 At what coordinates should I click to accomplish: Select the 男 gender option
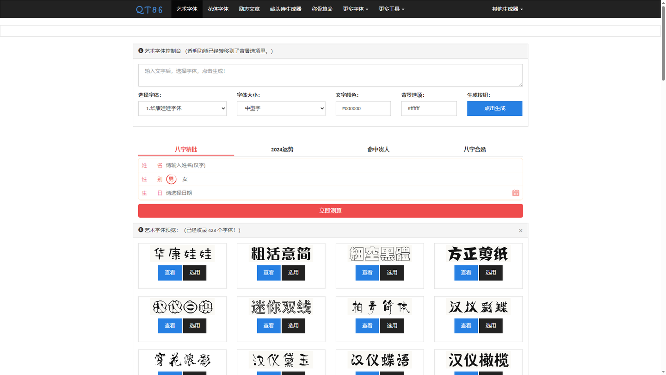172,179
